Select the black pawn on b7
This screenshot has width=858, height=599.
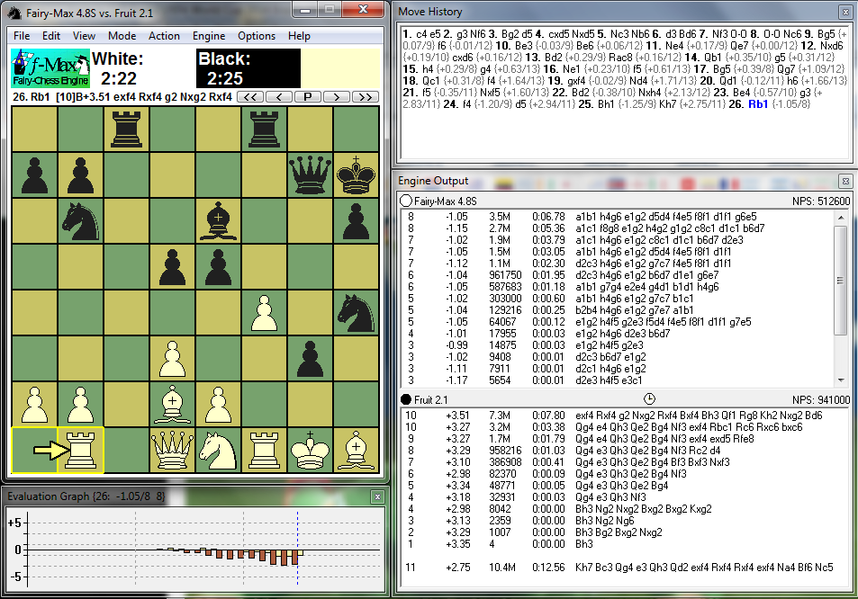tap(80, 174)
